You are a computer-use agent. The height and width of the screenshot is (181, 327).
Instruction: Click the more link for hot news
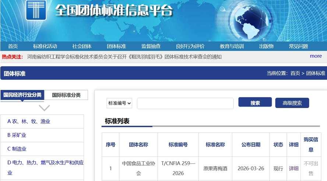pos(316,56)
